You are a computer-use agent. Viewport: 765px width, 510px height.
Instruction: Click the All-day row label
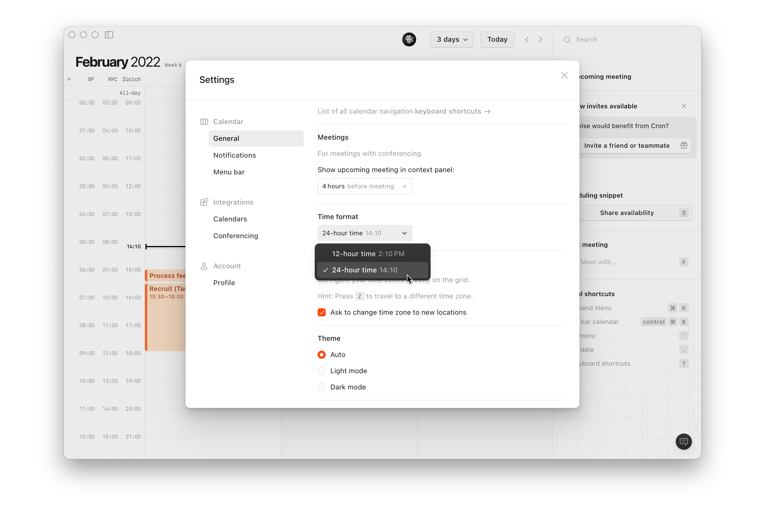[x=130, y=93]
